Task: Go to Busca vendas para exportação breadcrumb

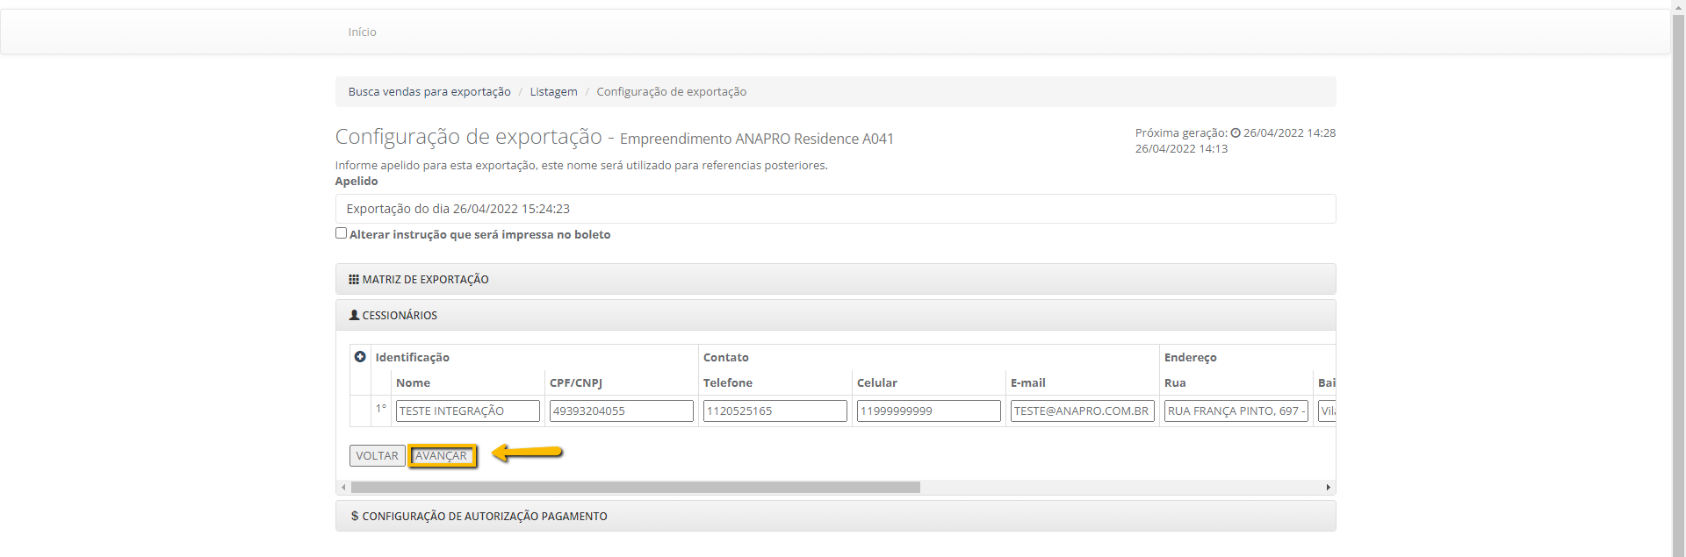Action: [x=429, y=92]
